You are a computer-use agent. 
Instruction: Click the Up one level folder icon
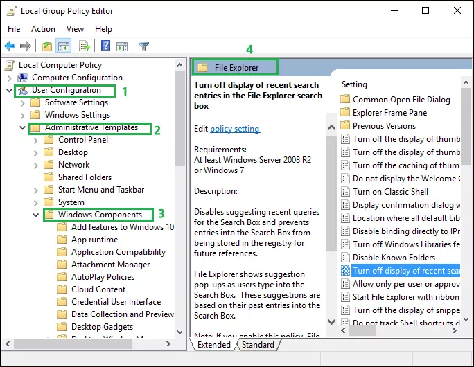coord(47,46)
